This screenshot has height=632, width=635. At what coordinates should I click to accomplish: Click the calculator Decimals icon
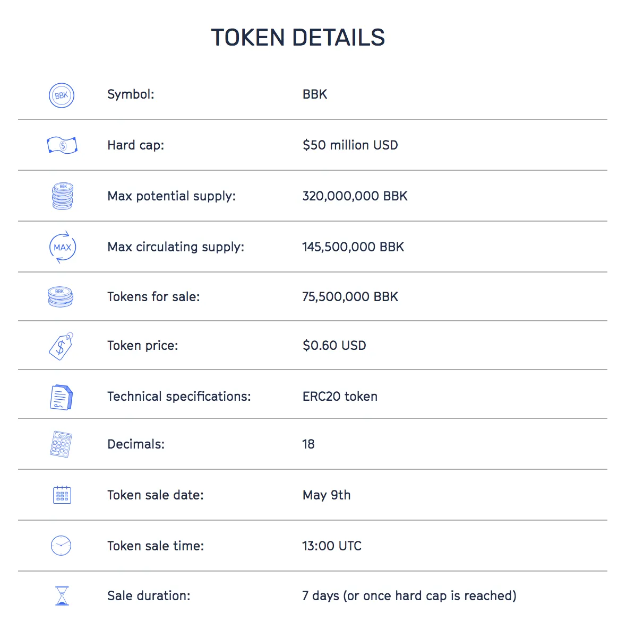pyautogui.click(x=61, y=444)
